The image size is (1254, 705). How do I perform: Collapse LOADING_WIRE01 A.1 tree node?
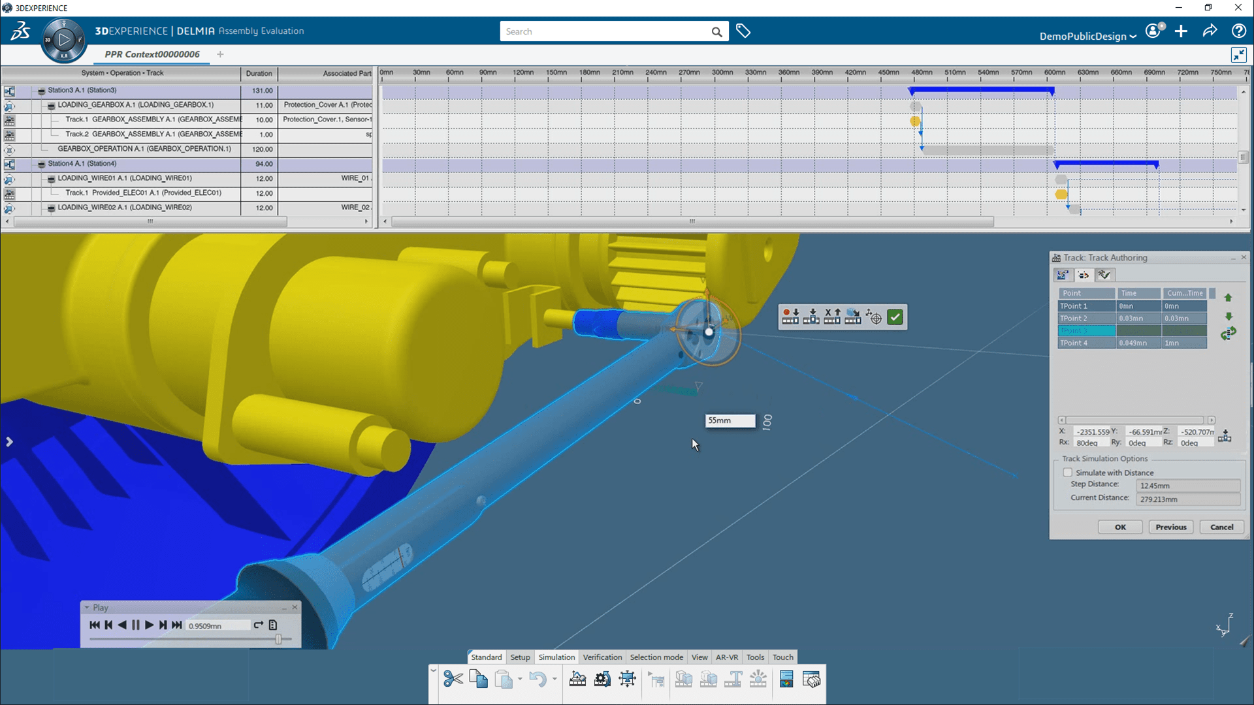click(51, 178)
